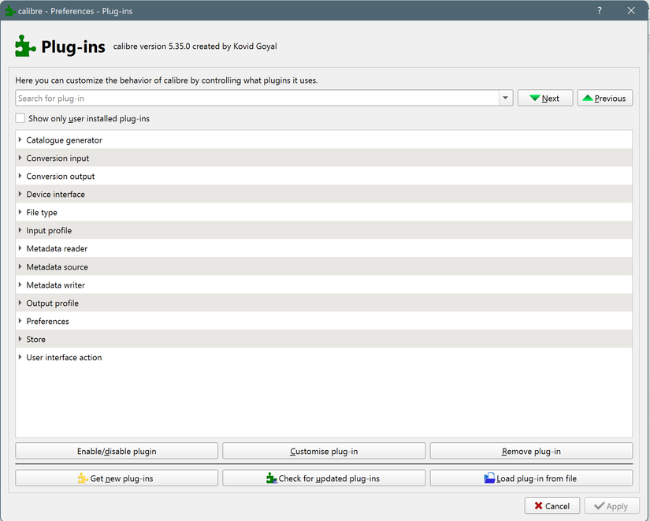Select the Metadata source row label
Screen dimensions: 650x521
58,267
